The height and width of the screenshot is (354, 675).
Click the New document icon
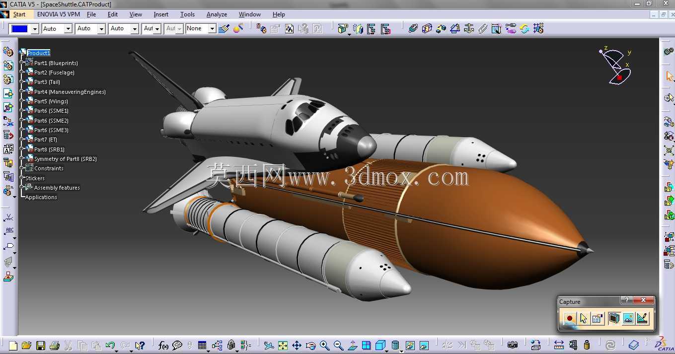13,345
